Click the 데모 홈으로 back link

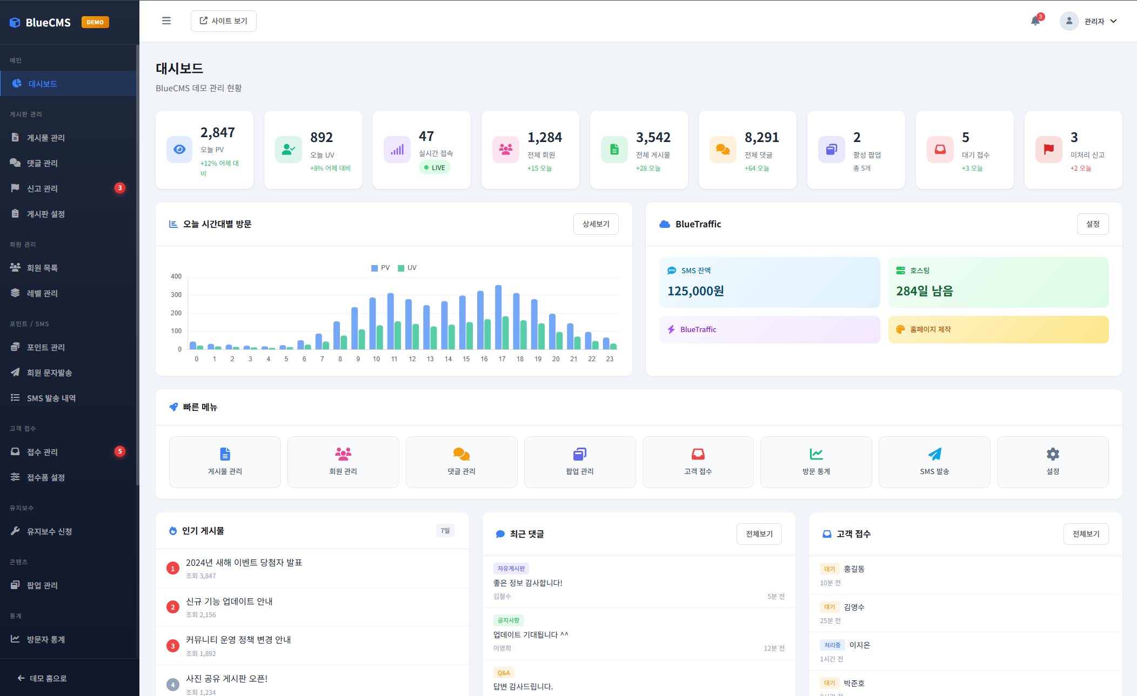point(42,678)
